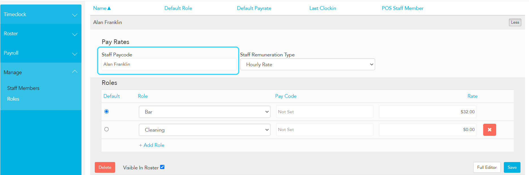Select Cleaning as the default role
The image size is (529, 175).
(x=106, y=129)
